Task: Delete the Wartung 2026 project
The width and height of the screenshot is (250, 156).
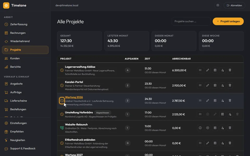Action: 230,101
